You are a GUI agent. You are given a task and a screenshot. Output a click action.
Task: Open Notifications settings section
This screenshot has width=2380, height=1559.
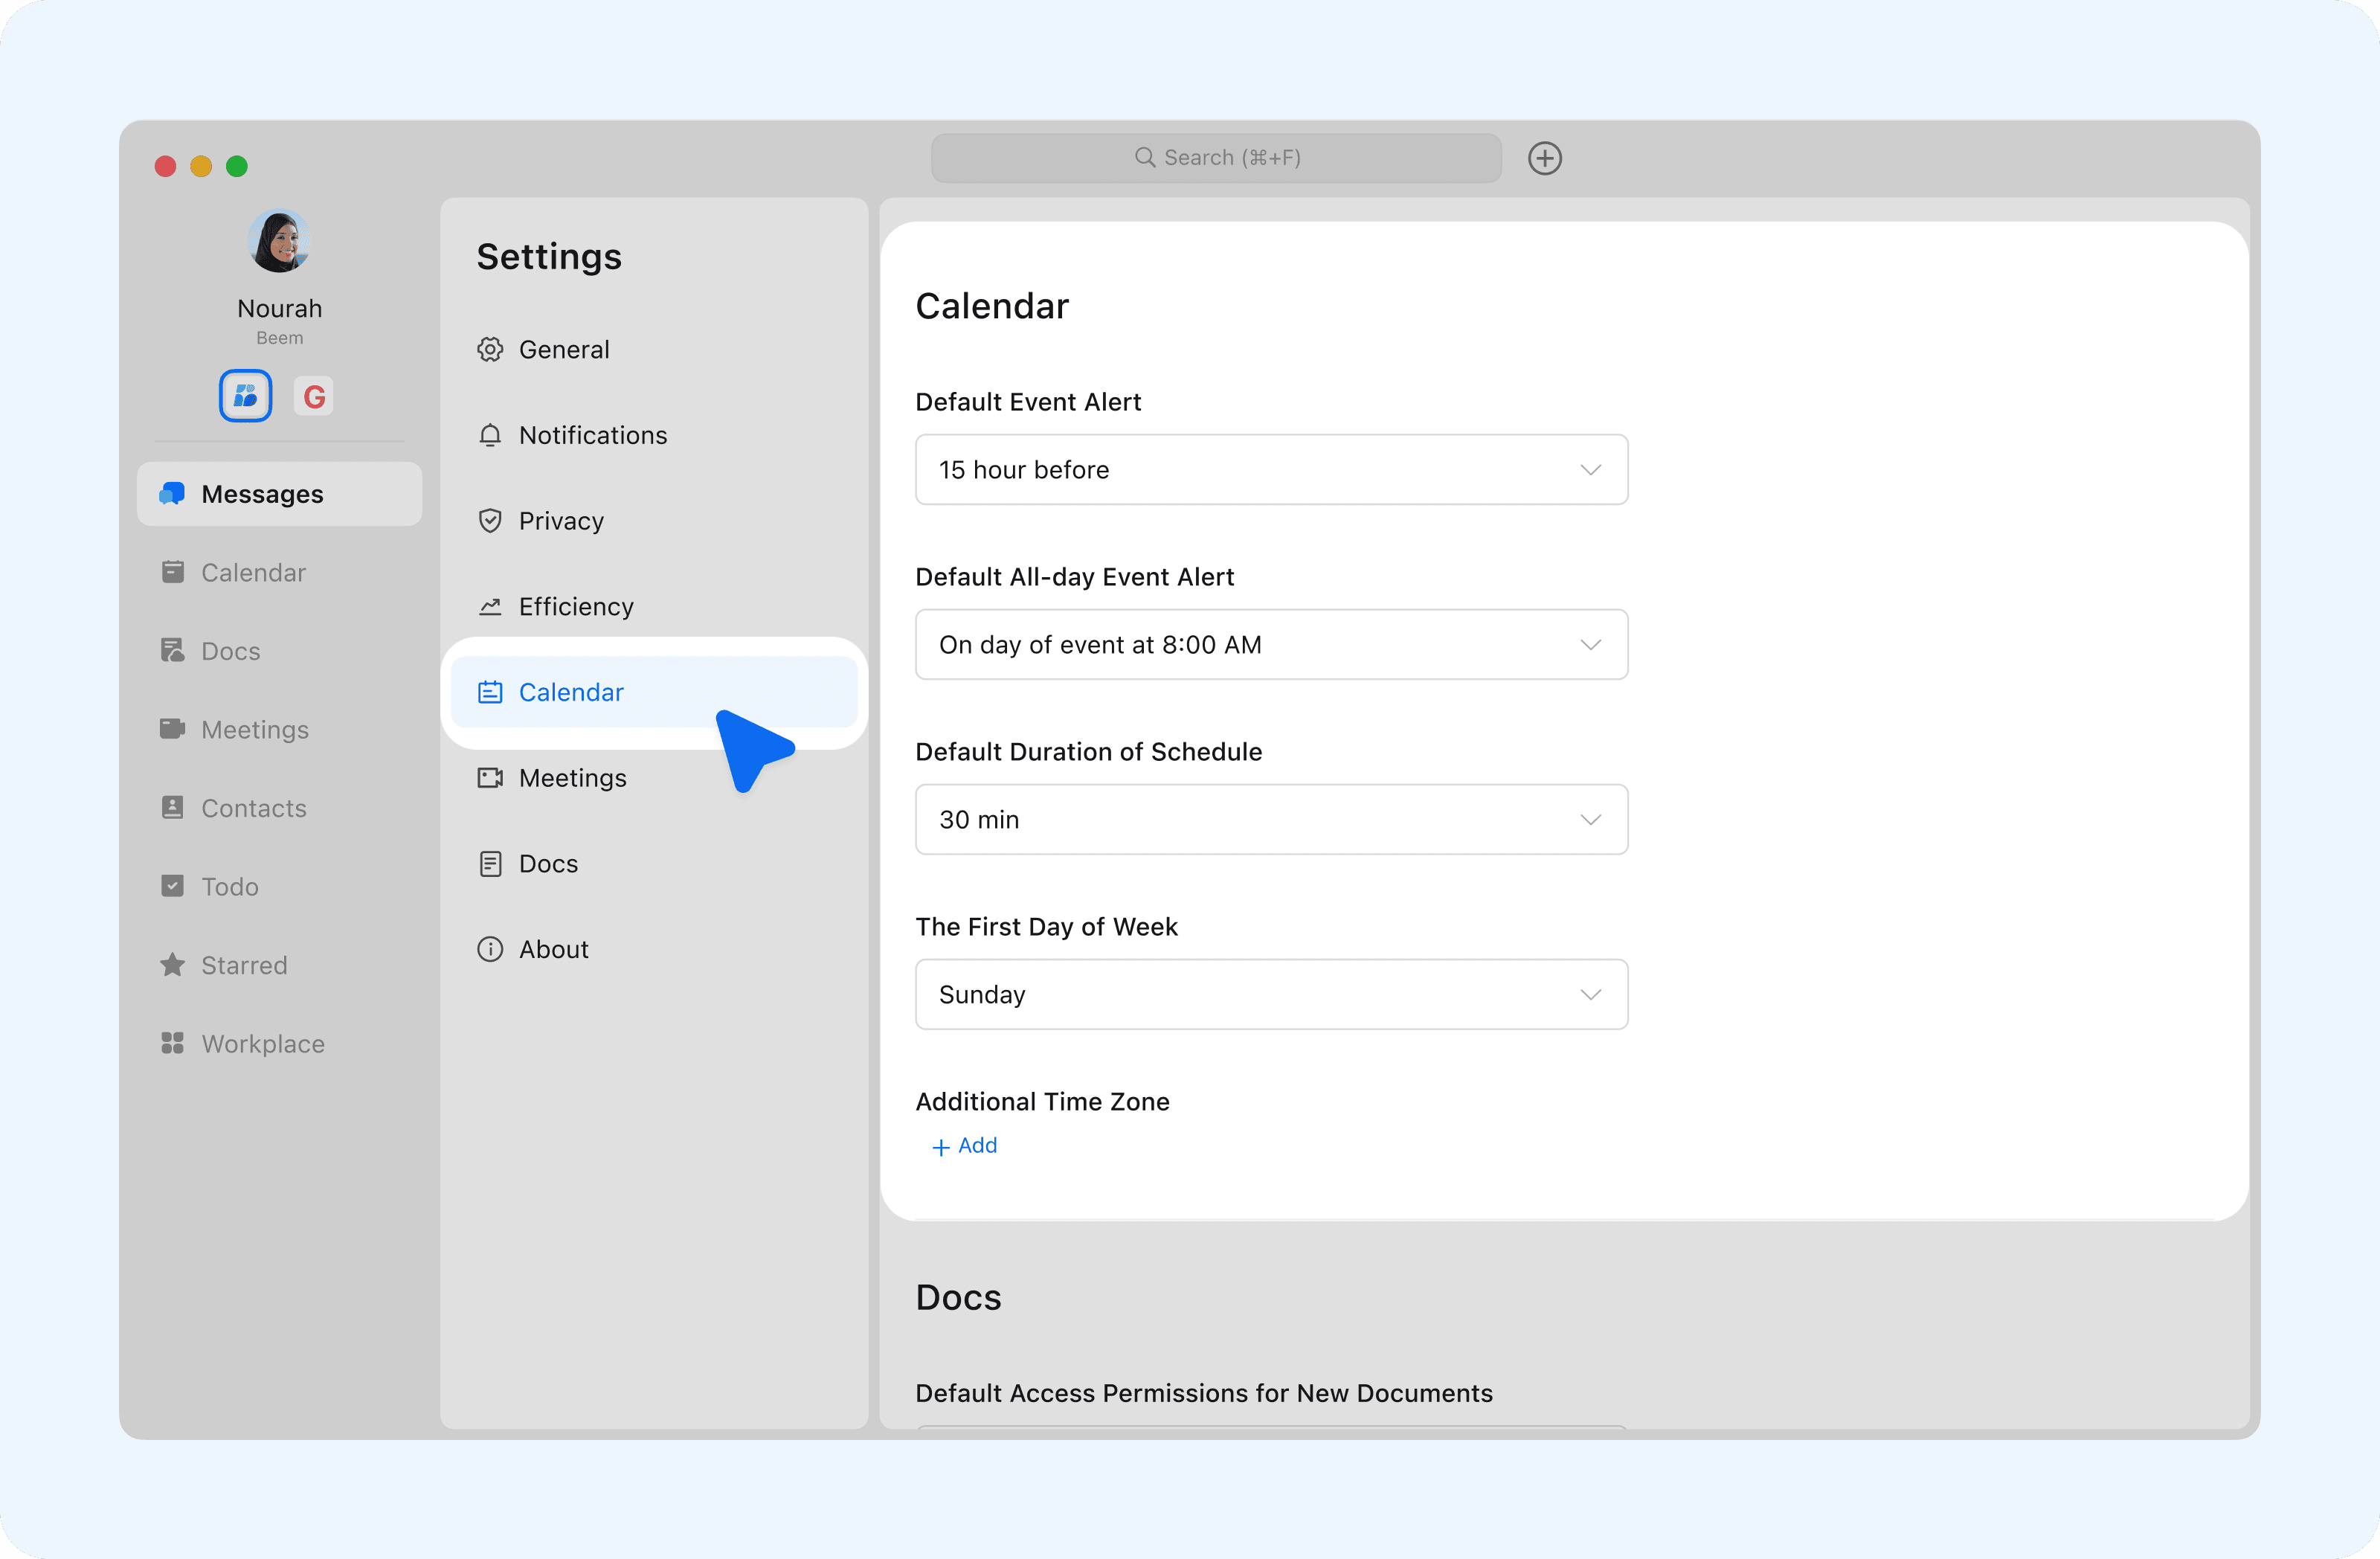pyautogui.click(x=592, y=435)
